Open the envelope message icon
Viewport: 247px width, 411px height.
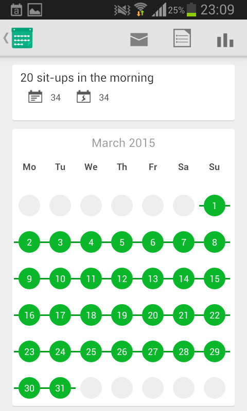click(x=139, y=40)
